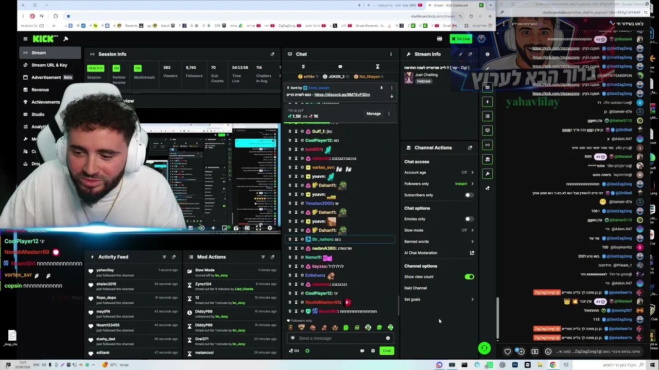Open Achievements in sidebar
659x370 pixels.
[x=50, y=102]
